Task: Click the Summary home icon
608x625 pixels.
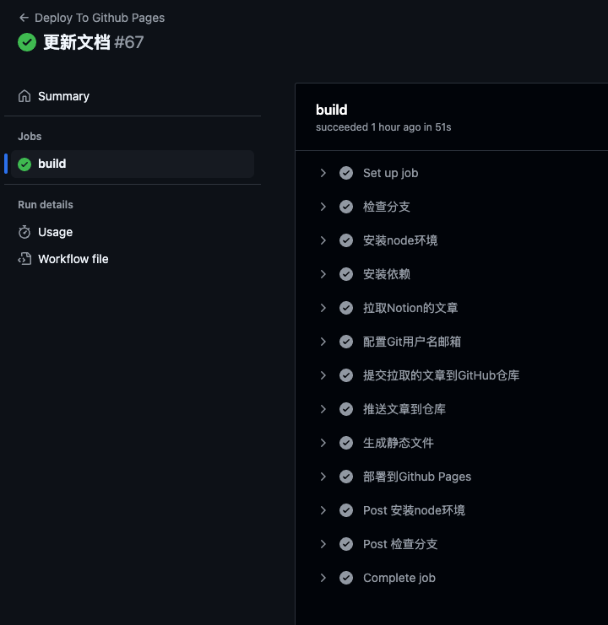Action: tap(24, 96)
